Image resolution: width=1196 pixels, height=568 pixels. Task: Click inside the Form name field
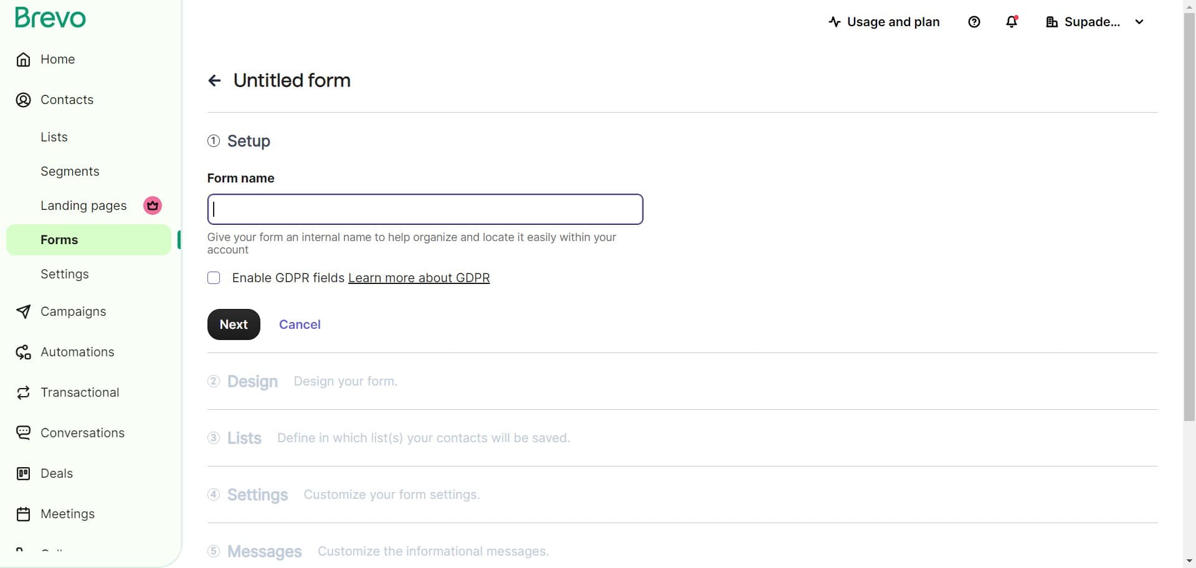425,209
